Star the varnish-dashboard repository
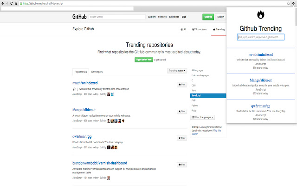Screen dimensions: 297x186 coord(182,165)
